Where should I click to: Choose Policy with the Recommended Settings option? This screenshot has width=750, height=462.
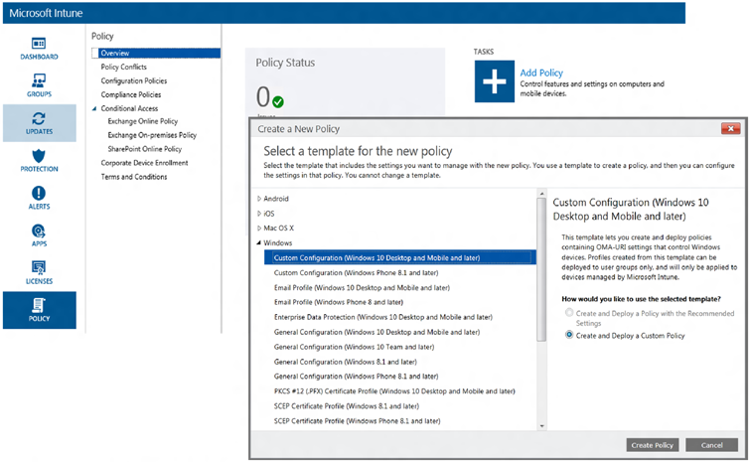569,312
